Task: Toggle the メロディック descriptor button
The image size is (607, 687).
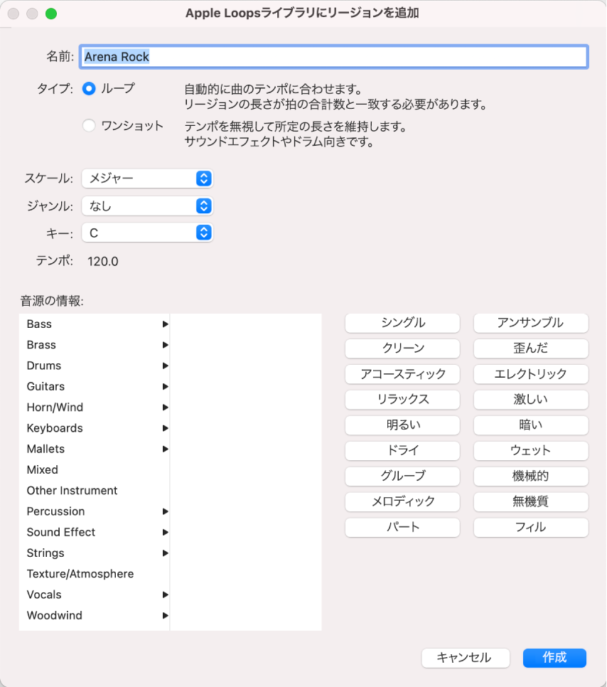Action: pyautogui.click(x=402, y=501)
